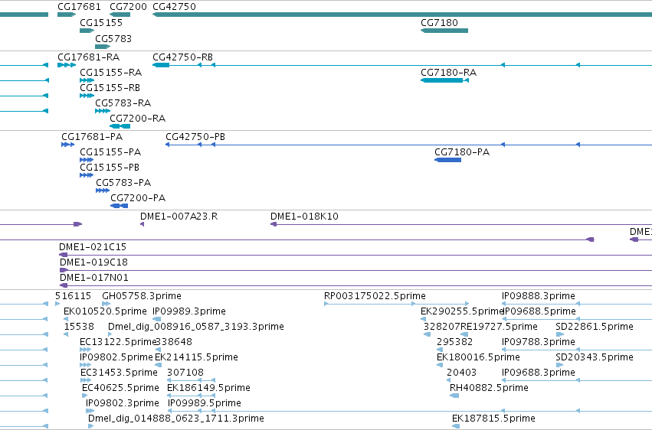
Task: Click the IP09888.3prime label
Action: pyautogui.click(x=539, y=296)
